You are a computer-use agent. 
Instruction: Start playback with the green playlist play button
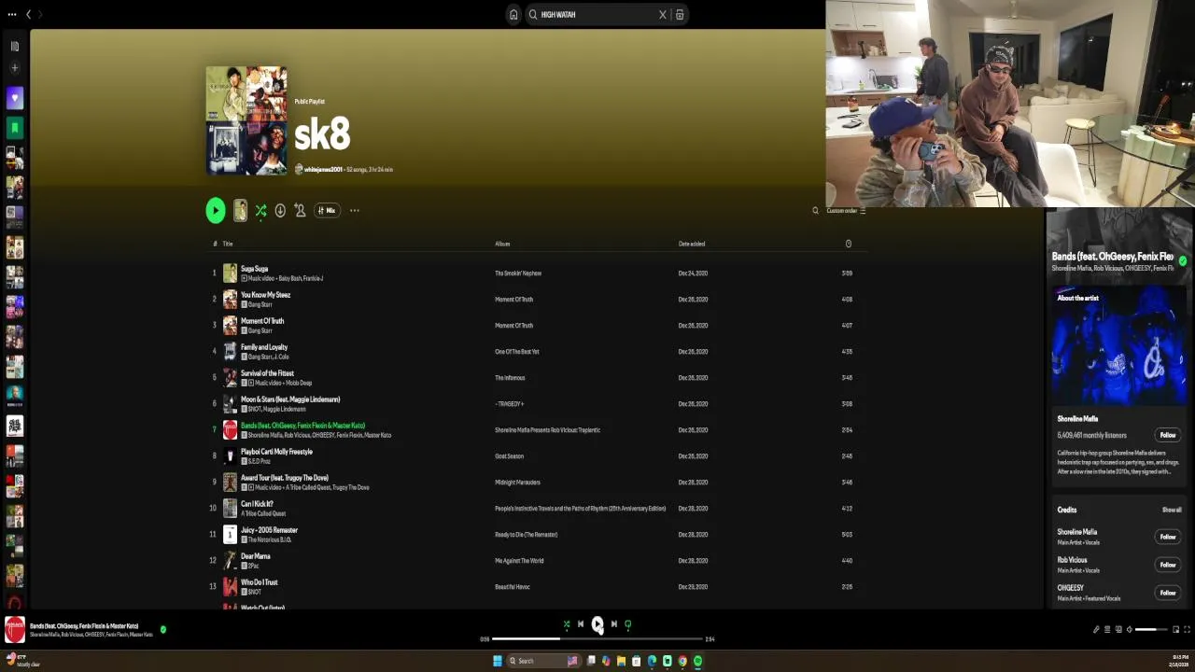216,210
